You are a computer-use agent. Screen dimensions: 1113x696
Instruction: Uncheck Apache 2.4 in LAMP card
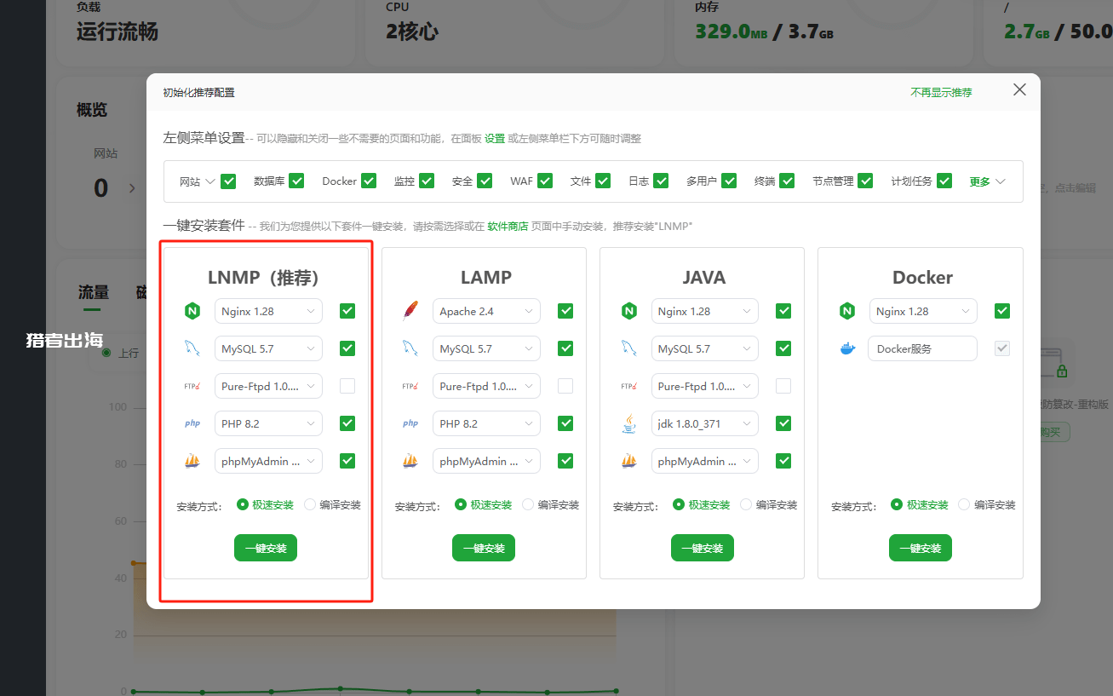[565, 311]
